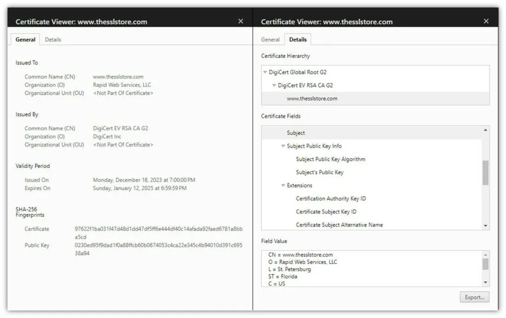Click the Export... button
506x318 pixels.
(474, 297)
